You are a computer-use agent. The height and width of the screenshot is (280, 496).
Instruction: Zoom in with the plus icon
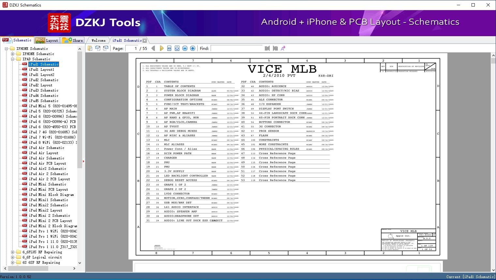[x=193, y=48]
